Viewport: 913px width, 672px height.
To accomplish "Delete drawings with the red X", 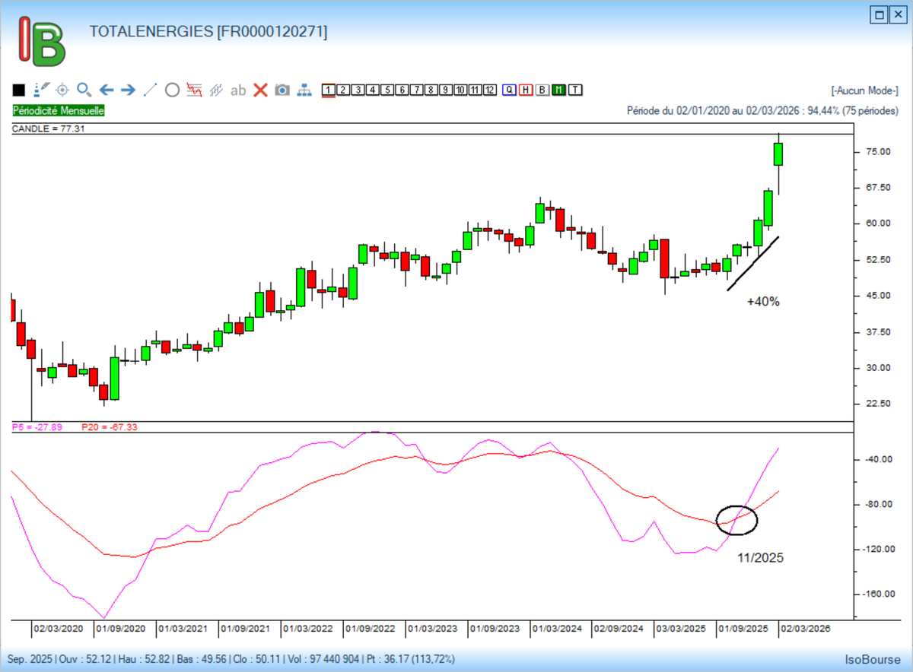I will (260, 90).
